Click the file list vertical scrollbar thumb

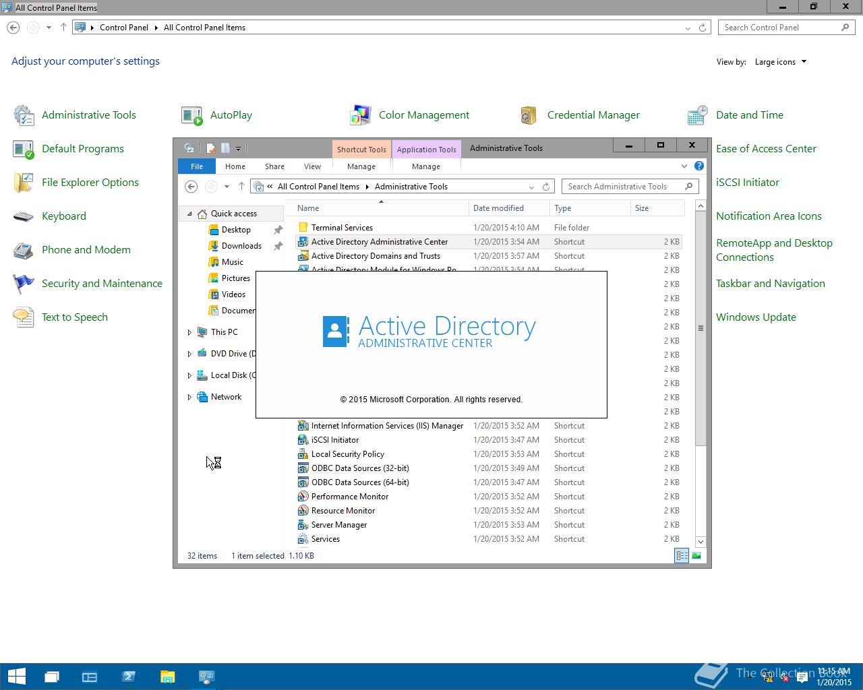click(701, 328)
